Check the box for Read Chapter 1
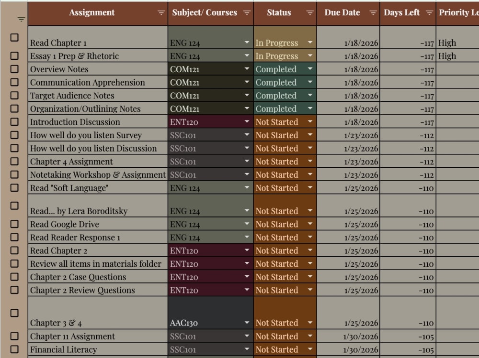The image size is (479, 358). point(14,37)
